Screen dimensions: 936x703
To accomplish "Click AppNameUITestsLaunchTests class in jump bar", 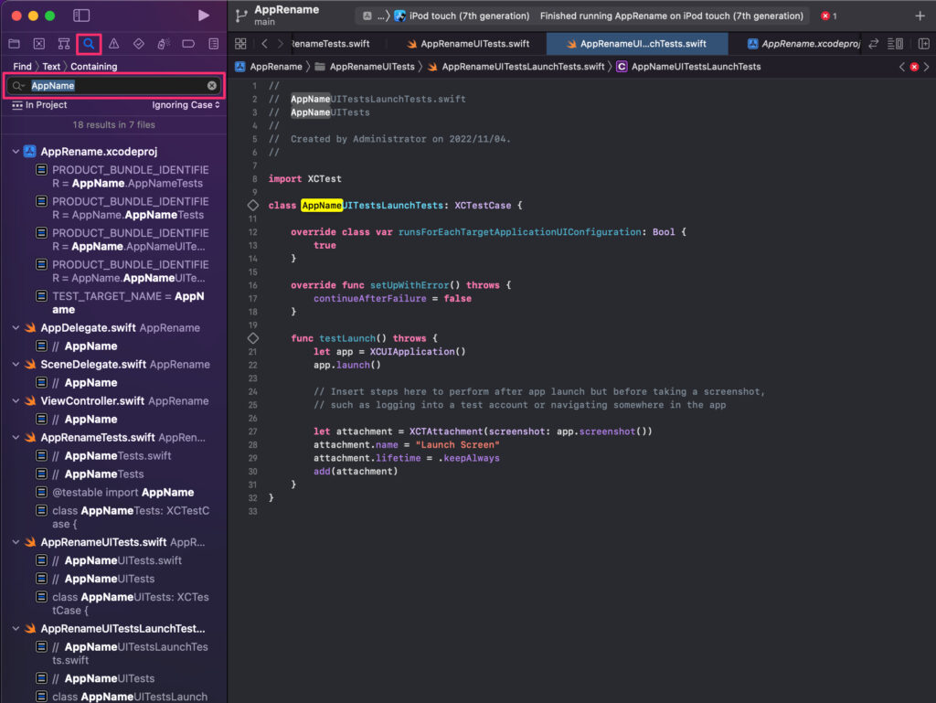I will [688, 67].
